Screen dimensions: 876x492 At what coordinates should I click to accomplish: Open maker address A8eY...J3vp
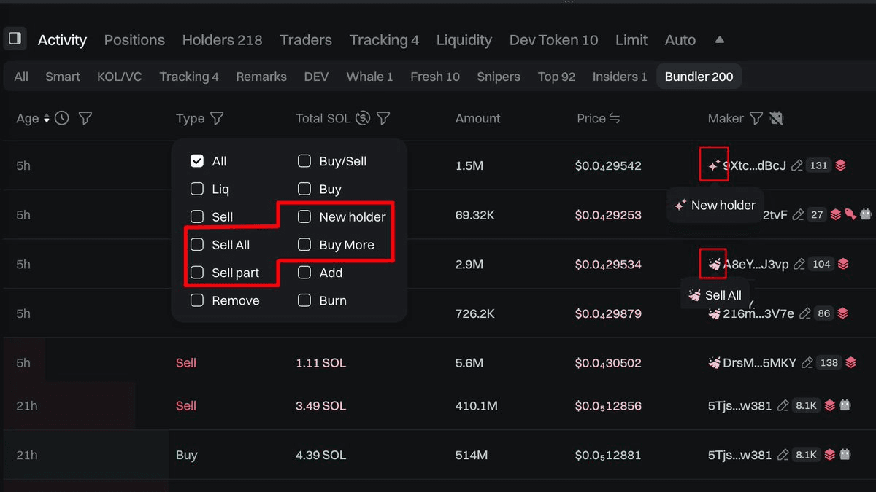click(x=756, y=264)
